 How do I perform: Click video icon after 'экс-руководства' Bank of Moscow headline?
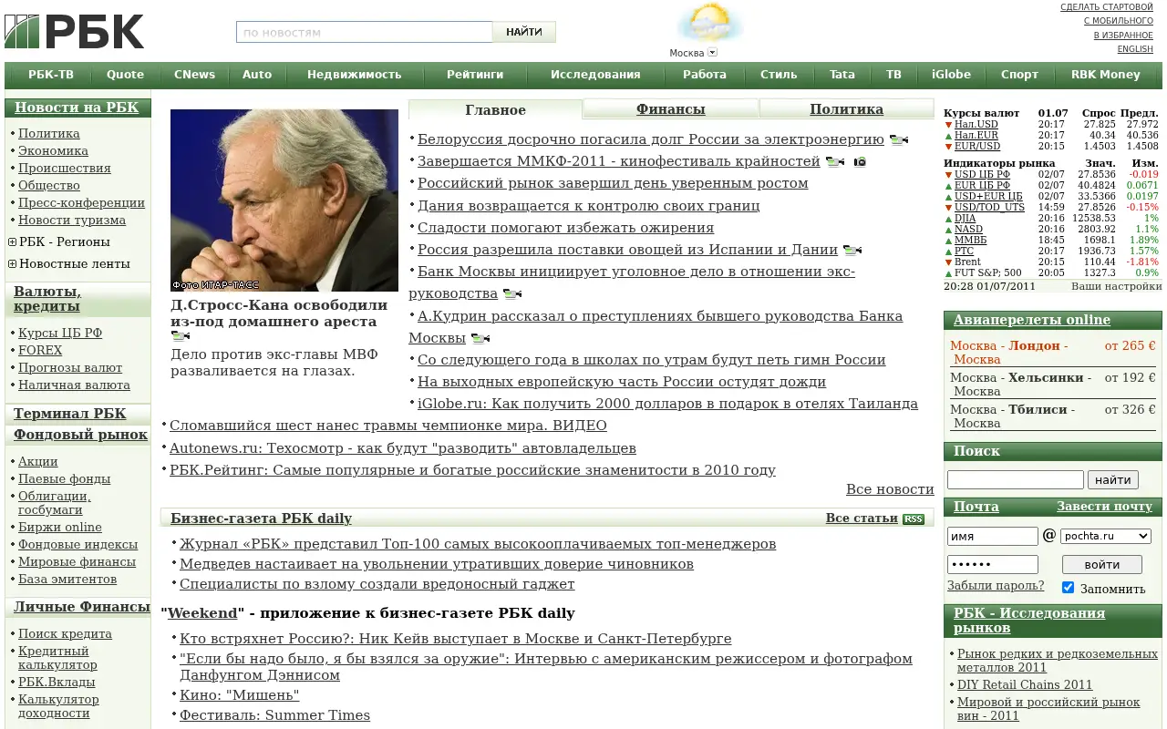coord(511,294)
